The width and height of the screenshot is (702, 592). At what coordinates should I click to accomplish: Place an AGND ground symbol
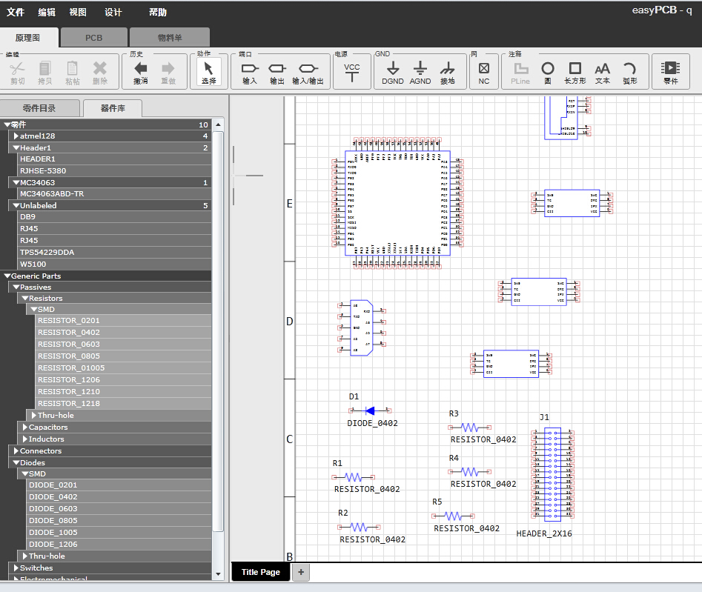coord(420,68)
